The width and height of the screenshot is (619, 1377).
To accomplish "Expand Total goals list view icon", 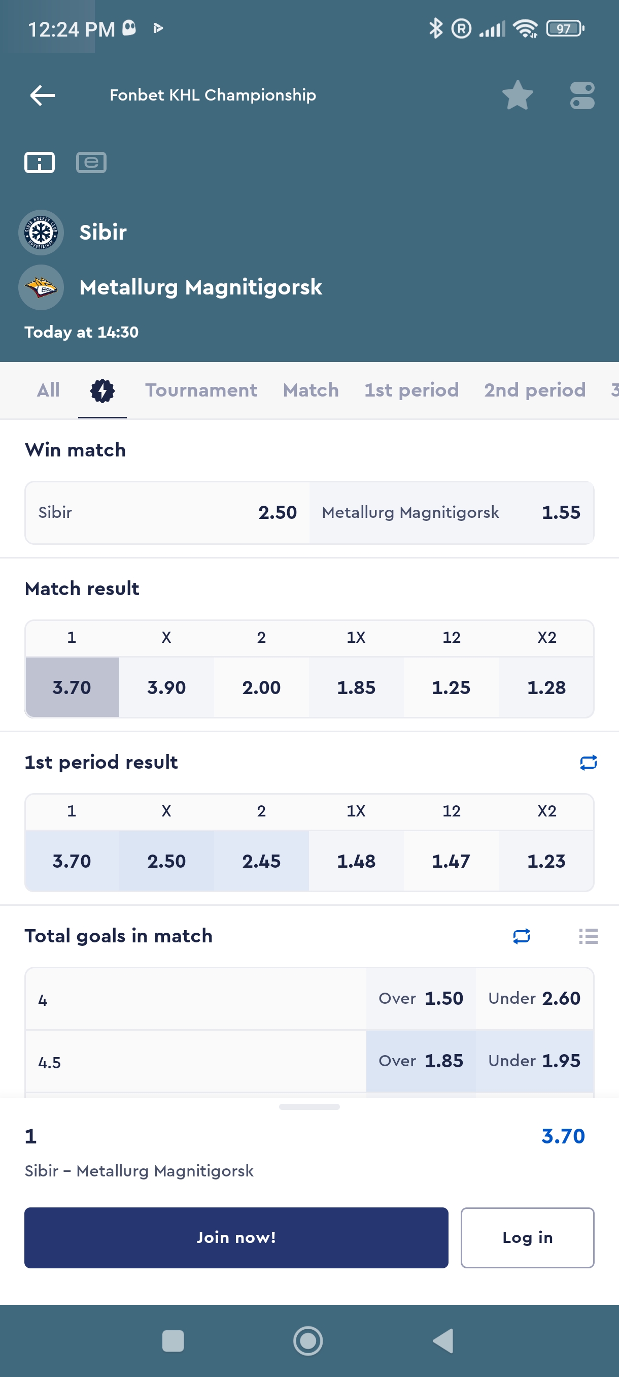I will pyautogui.click(x=588, y=936).
